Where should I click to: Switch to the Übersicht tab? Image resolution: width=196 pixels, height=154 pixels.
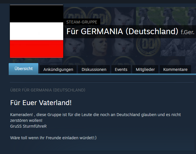point(23,69)
